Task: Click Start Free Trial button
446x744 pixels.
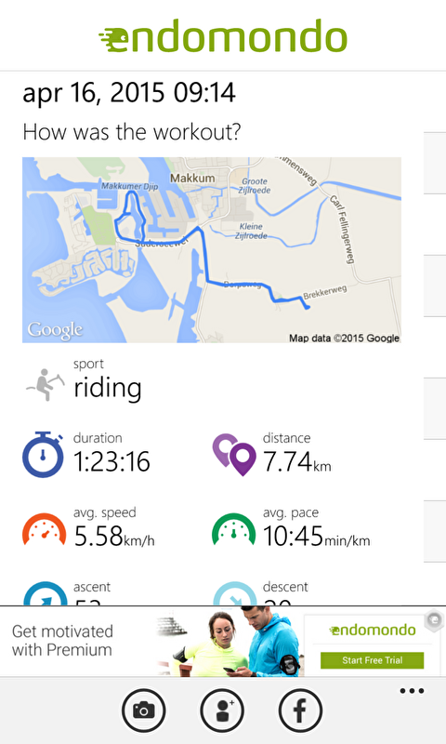Action: (372, 660)
